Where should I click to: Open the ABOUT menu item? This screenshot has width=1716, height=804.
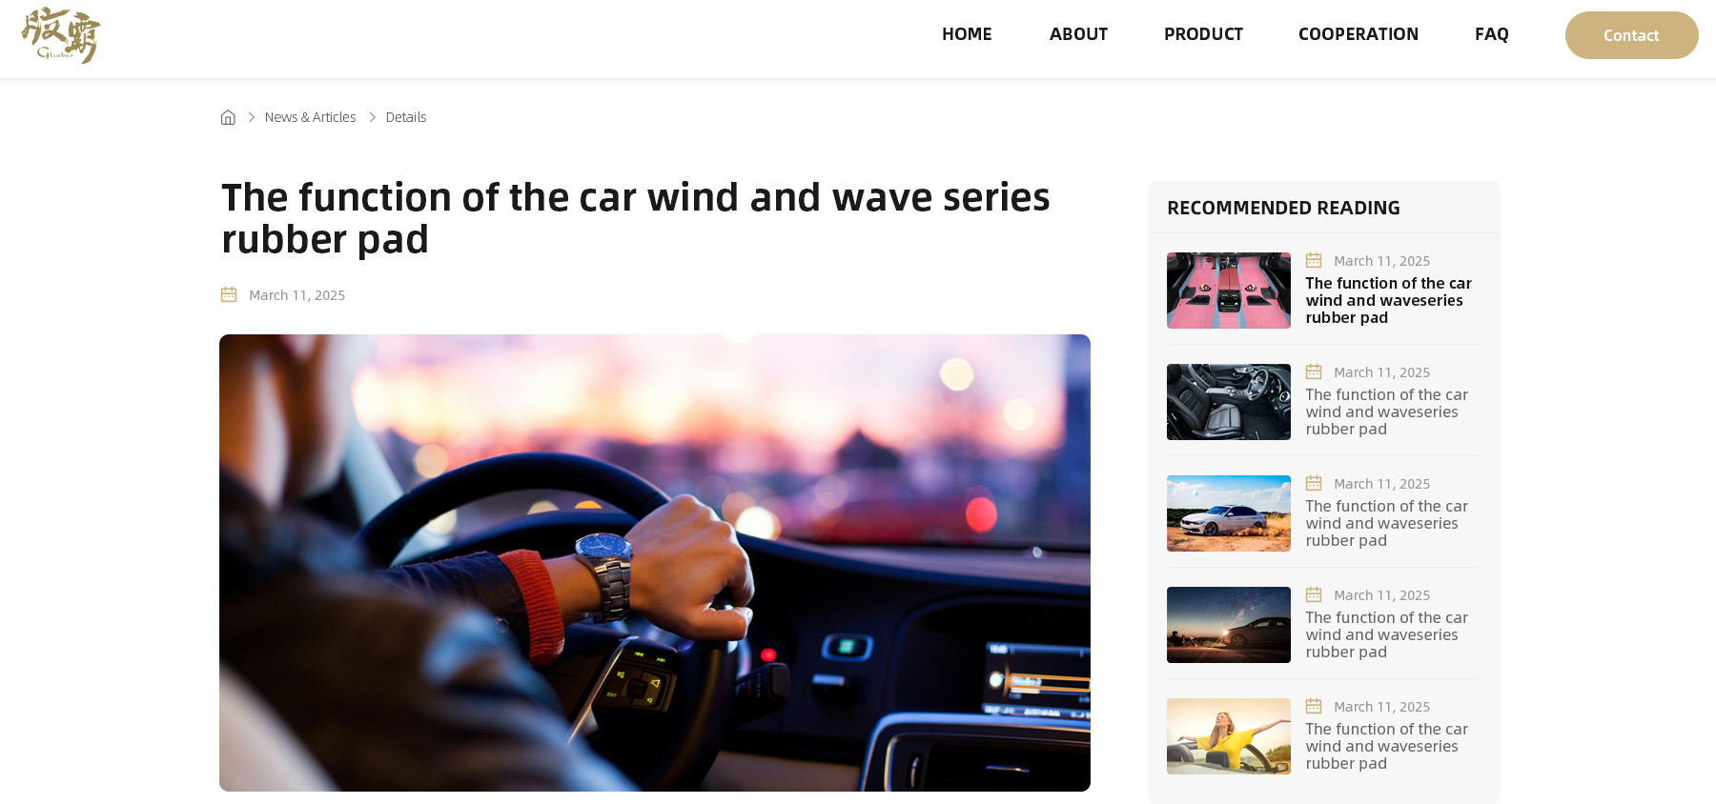point(1078,34)
